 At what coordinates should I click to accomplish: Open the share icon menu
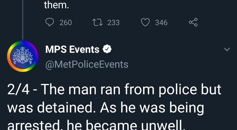(x=193, y=22)
